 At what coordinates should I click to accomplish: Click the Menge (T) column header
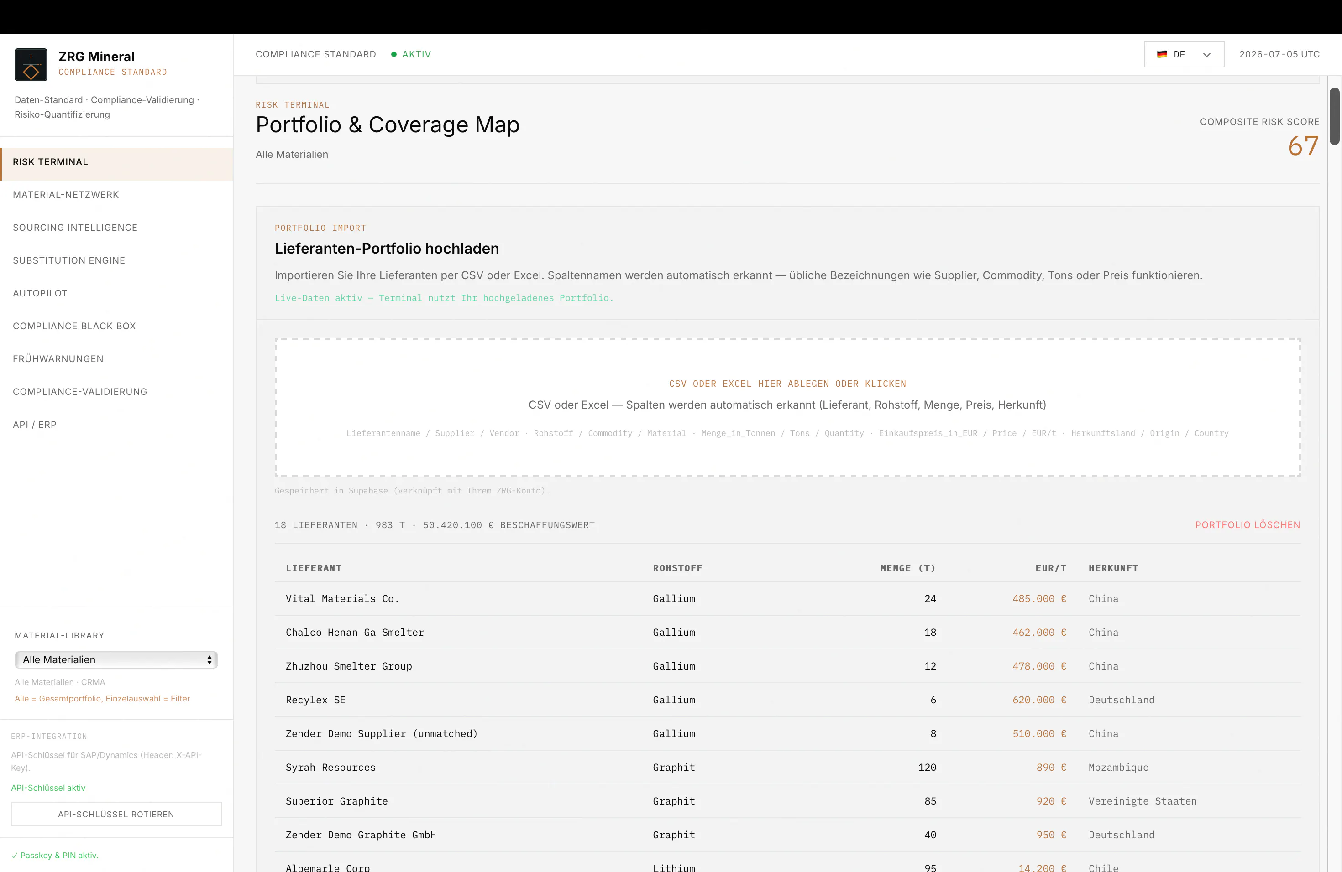908,568
